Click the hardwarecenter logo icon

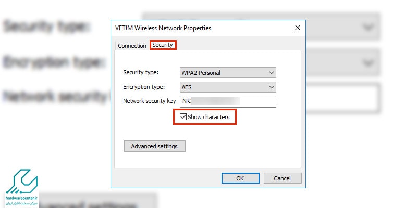tap(21, 181)
